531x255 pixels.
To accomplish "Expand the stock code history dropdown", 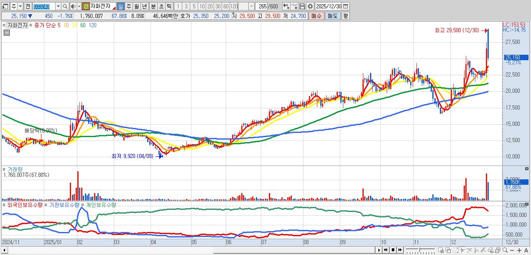I will 58,6.
